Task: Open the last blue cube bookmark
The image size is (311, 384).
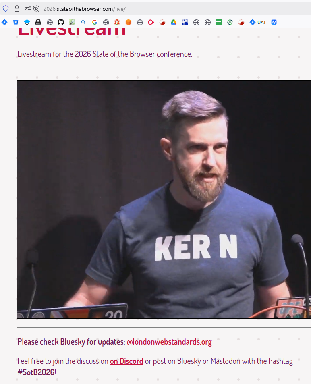Action: [x=274, y=22]
